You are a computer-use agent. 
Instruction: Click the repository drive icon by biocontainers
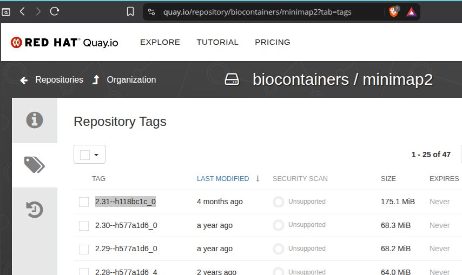click(x=232, y=79)
